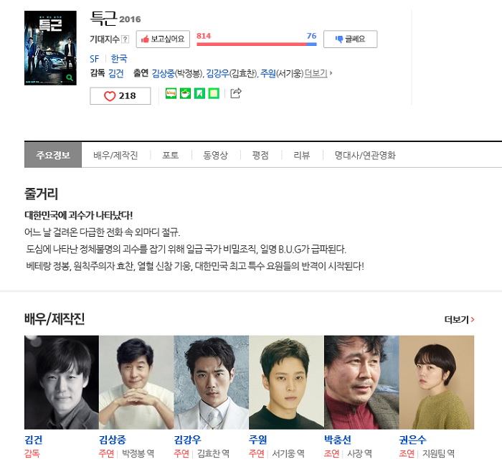Screen dimensions: 502x472
Task: Click the green bookmark share icon
Action: click(199, 93)
